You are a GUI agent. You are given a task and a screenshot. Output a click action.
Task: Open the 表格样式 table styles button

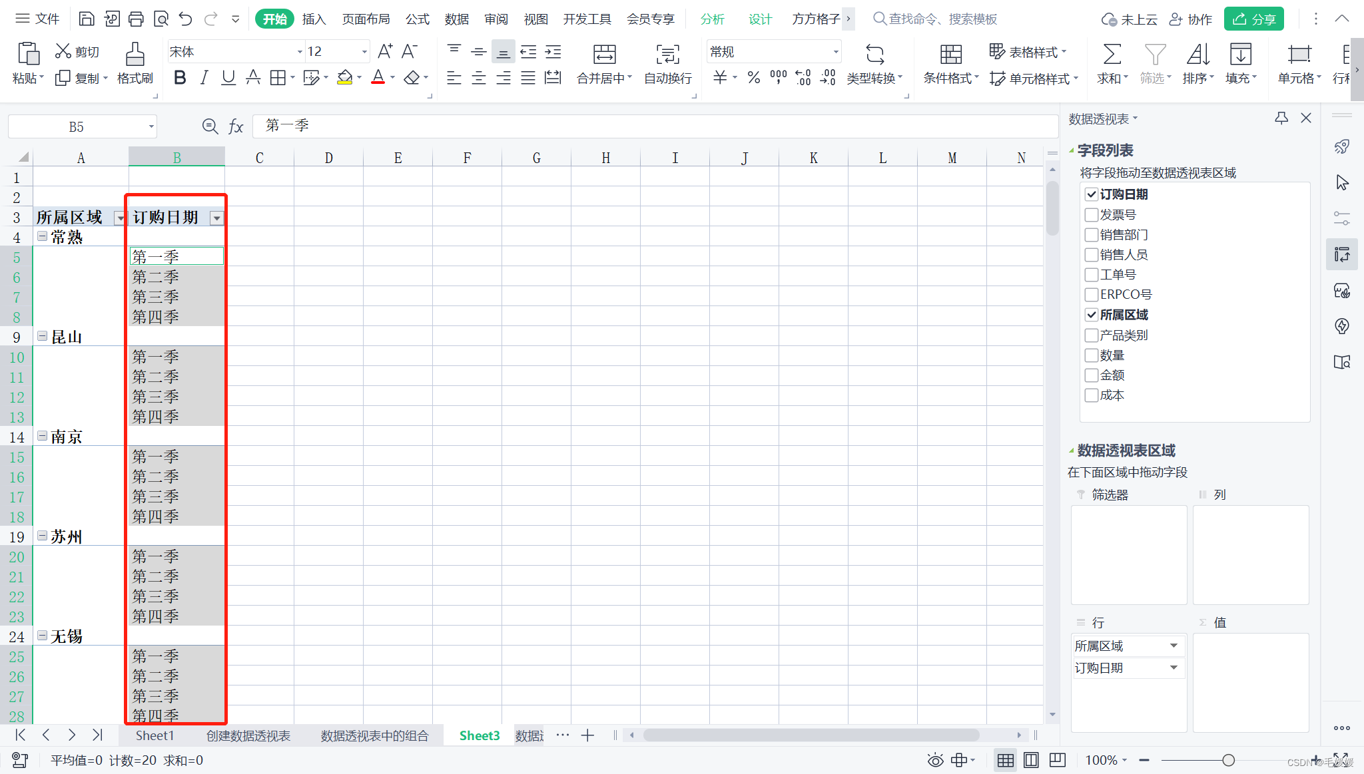click(1028, 52)
